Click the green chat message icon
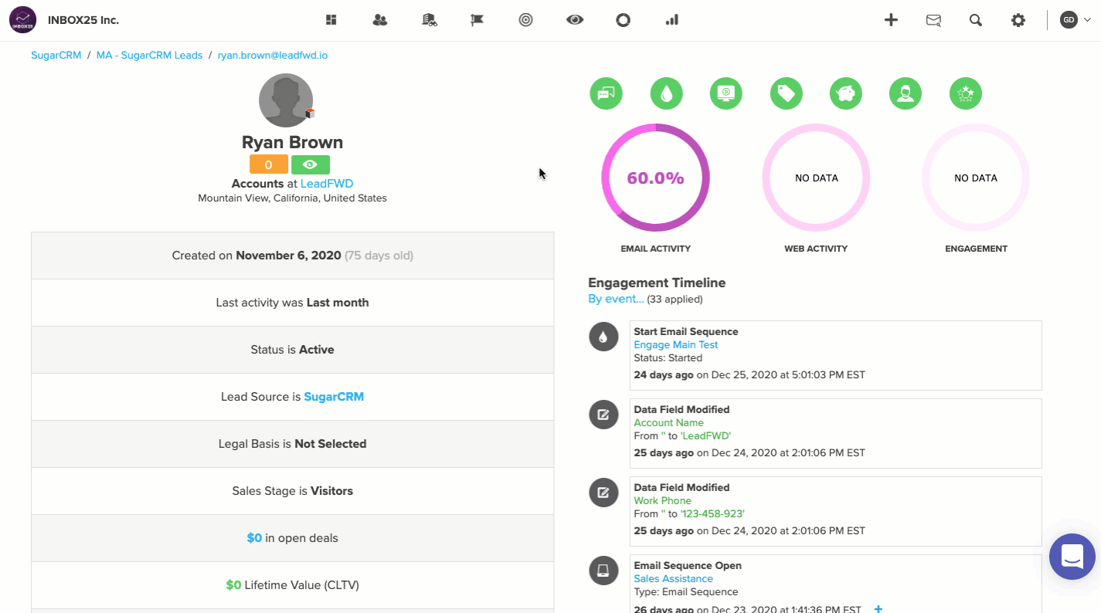The image size is (1101, 613). click(x=607, y=93)
